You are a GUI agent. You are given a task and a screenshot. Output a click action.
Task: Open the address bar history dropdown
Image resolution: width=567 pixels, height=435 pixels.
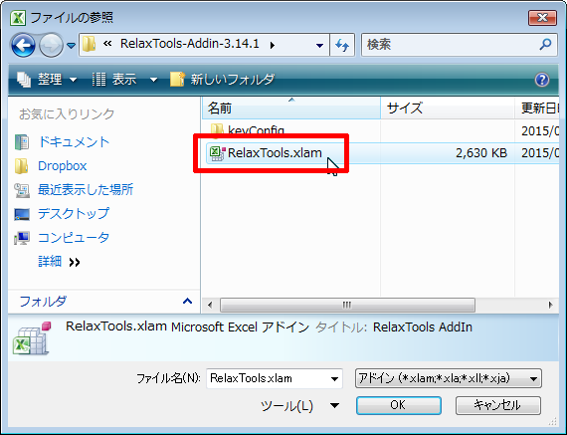point(319,45)
